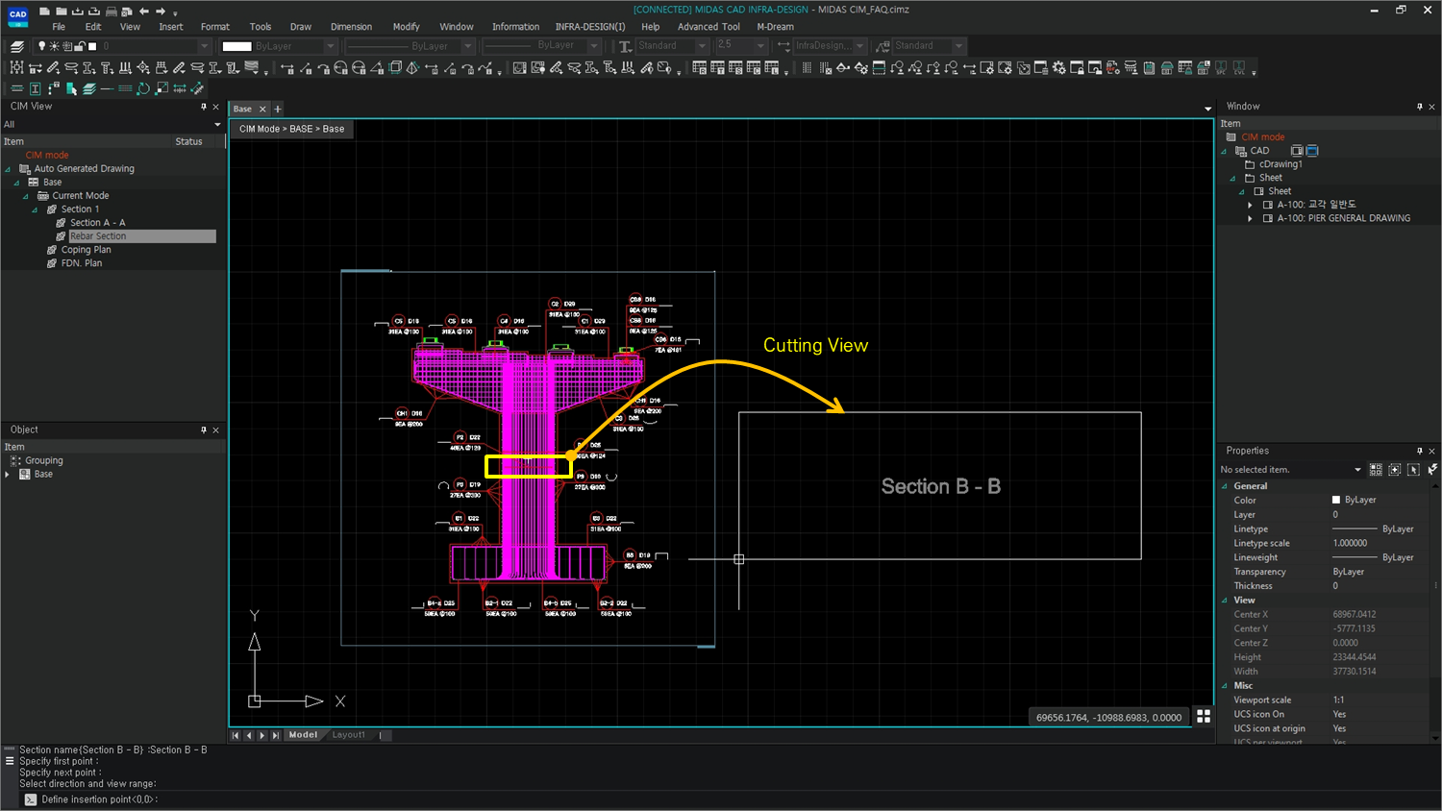
Task: Select Coping Plan in the drawing tree
Action: pyautogui.click(x=86, y=249)
